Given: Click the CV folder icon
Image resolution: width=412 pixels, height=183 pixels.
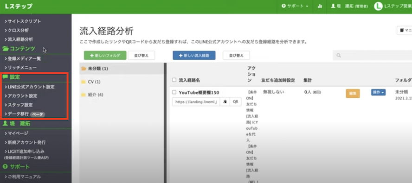Looking at the screenshot, I should [84, 82].
